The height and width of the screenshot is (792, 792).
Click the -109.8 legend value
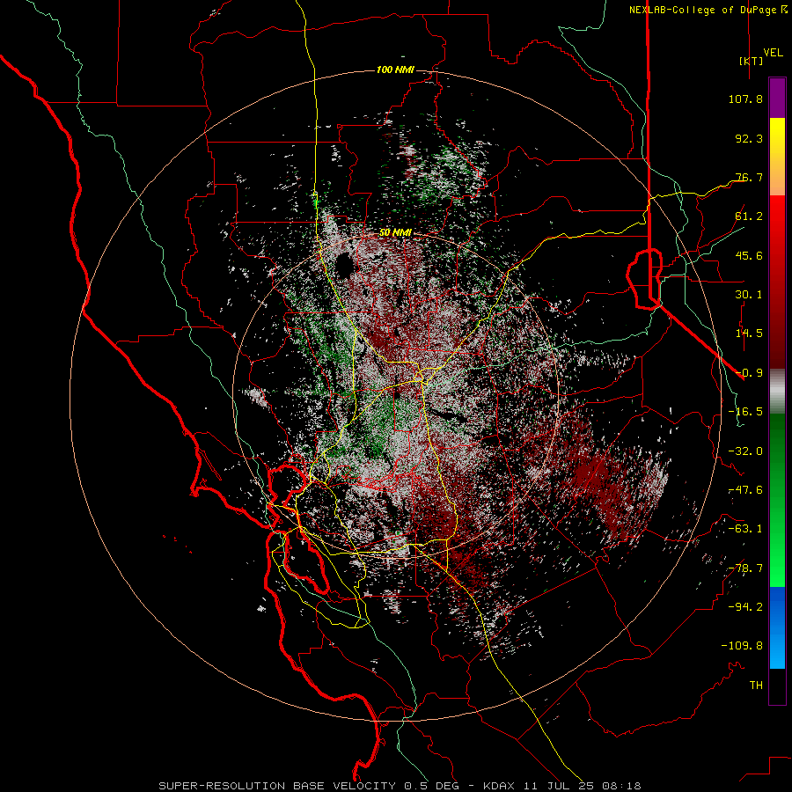coord(742,646)
